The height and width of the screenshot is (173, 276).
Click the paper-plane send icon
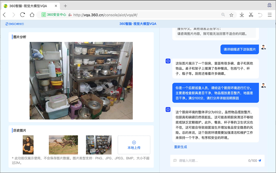coord(260,161)
